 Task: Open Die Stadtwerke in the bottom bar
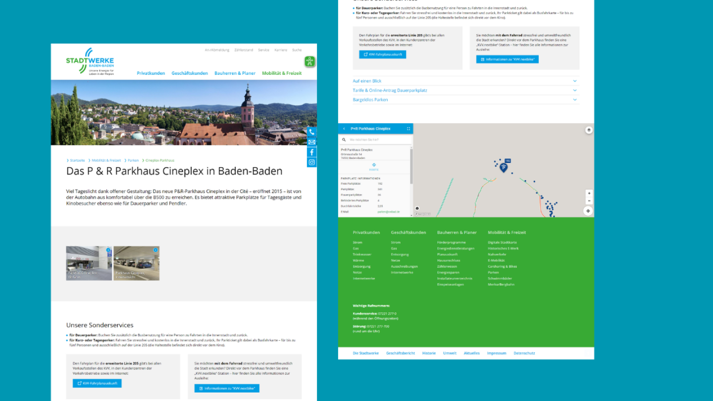(x=366, y=353)
